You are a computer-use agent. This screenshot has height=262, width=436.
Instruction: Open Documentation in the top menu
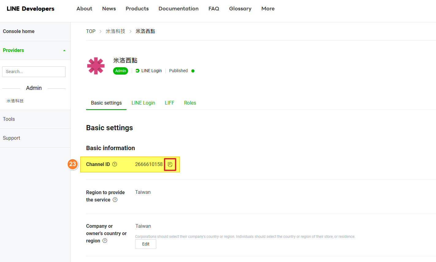click(x=178, y=9)
